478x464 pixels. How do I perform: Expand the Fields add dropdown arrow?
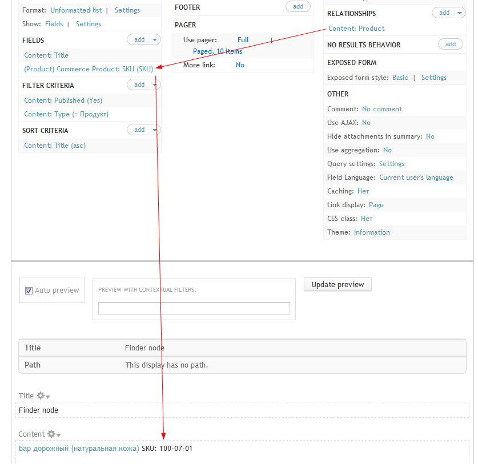[x=155, y=39]
